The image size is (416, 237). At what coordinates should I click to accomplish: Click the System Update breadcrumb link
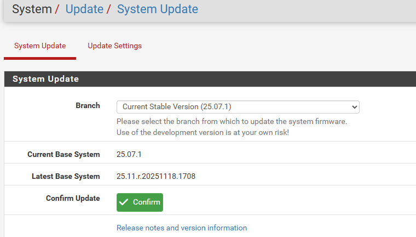point(158,9)
